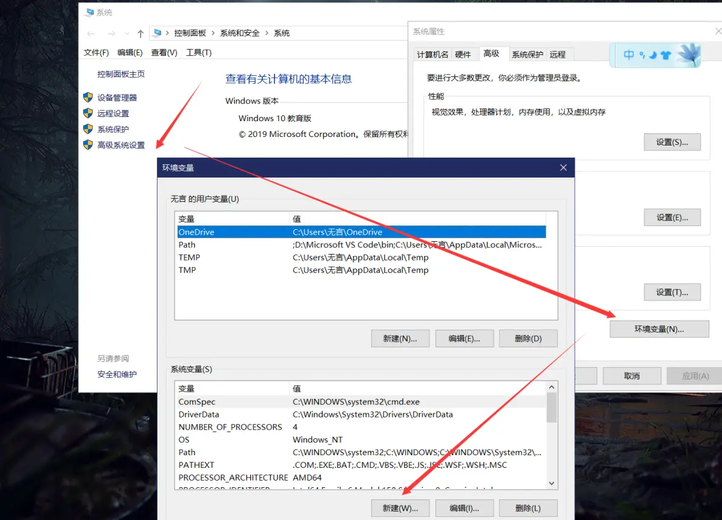Image resolution: width=722 pixels, height=520 pixels.
Task: Click 取消 in the System Properties dialog
Action: tap(632, 376)
